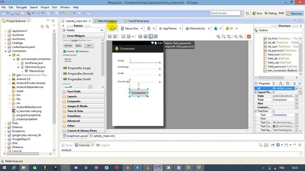Open Internet Explorer from taskbar
Screen dimensions: 305x171
point(14,168)
